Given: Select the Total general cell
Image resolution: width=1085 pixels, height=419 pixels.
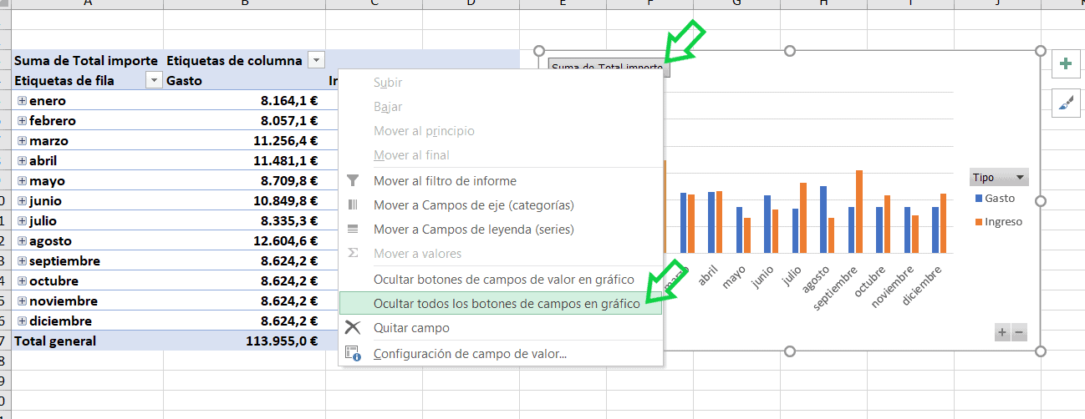Looking at the screenshot, I should point(88,341).
